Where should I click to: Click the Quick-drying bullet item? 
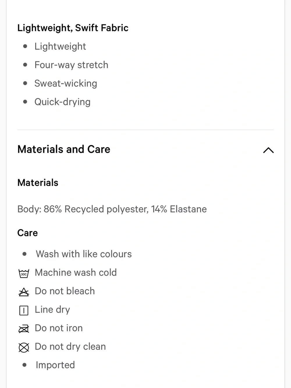point(62,102)
